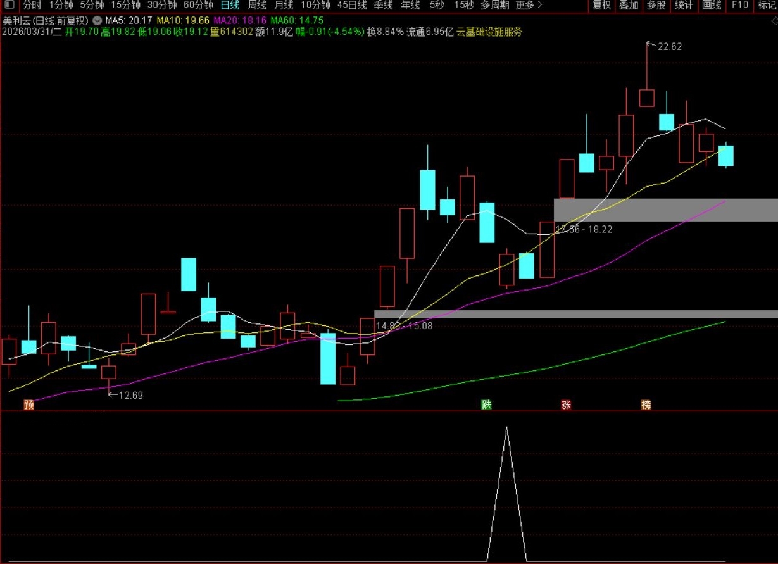The width and height of the screenshot is (778, 564).
Task: Click the green 跌 marker icon
Action: pos(486,405)
